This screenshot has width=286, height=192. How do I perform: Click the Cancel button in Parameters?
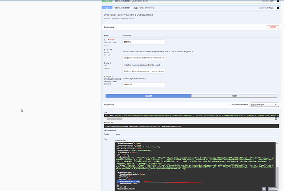[x=272, y=27]
